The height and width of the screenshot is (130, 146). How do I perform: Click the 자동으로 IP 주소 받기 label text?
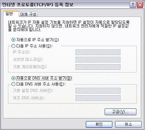pyautogui.click(x=38, y=40)
